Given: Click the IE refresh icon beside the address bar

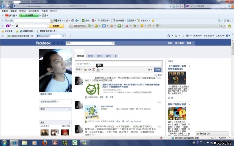Looking at the screenshot, I should pyautogui.click(x=178, y=6).
